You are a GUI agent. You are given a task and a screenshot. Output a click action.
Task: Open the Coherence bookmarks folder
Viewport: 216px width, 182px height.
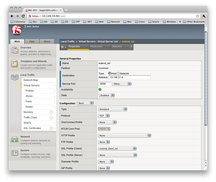click(18, 22)
